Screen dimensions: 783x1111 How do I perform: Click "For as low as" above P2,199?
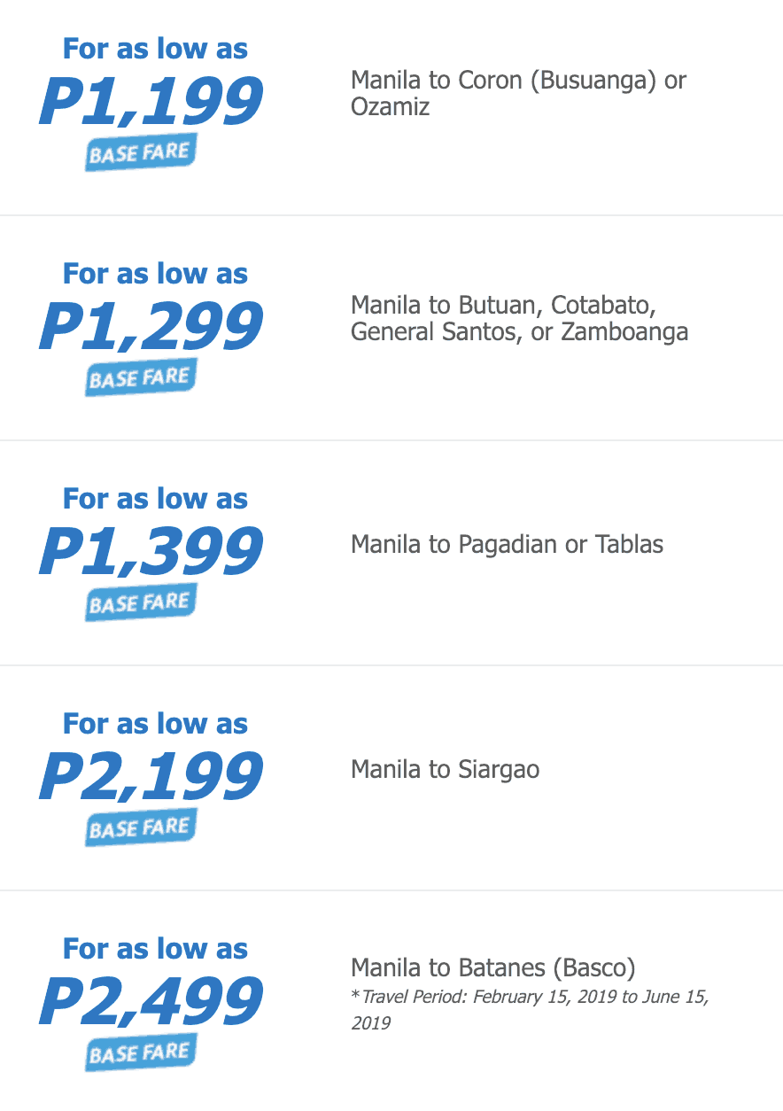pyautogui.click(x=155, y=724)
